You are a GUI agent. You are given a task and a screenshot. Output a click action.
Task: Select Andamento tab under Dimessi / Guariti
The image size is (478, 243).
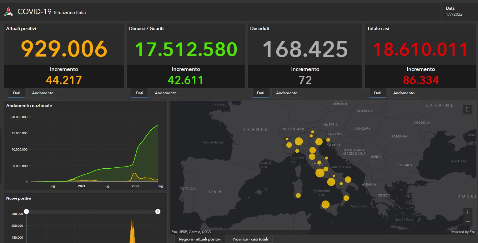165,93
